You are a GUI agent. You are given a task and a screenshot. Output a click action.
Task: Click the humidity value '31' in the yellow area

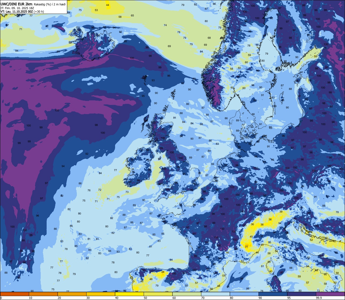246,246
